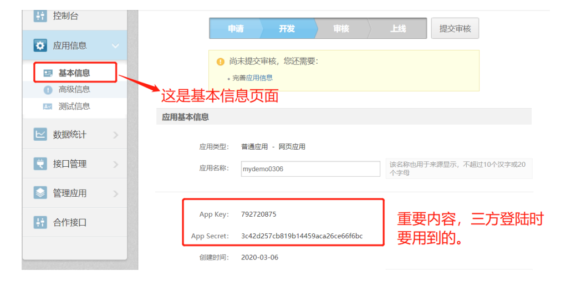
Task: Click the App Secret value string
Action: [302, 236]
